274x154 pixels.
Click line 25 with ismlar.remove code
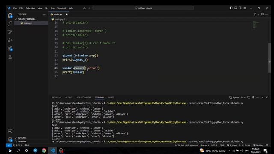click(x=81, y=68)
